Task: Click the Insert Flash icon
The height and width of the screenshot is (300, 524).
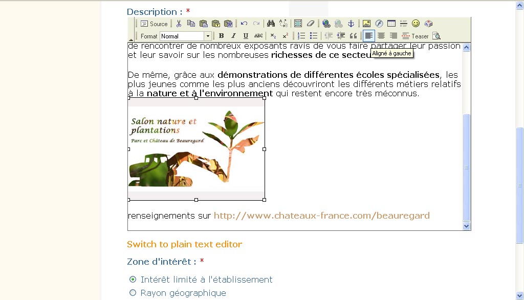Action: pos(379,24)
